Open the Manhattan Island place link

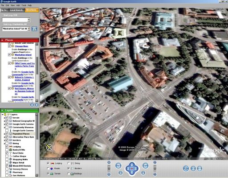click(23, 55)
